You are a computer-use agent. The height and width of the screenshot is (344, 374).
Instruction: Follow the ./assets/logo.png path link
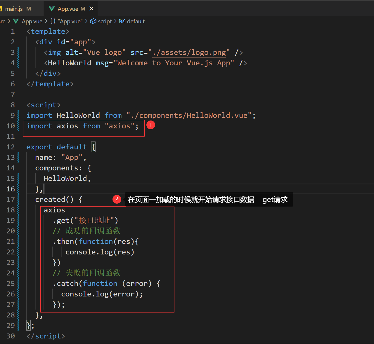189,53
